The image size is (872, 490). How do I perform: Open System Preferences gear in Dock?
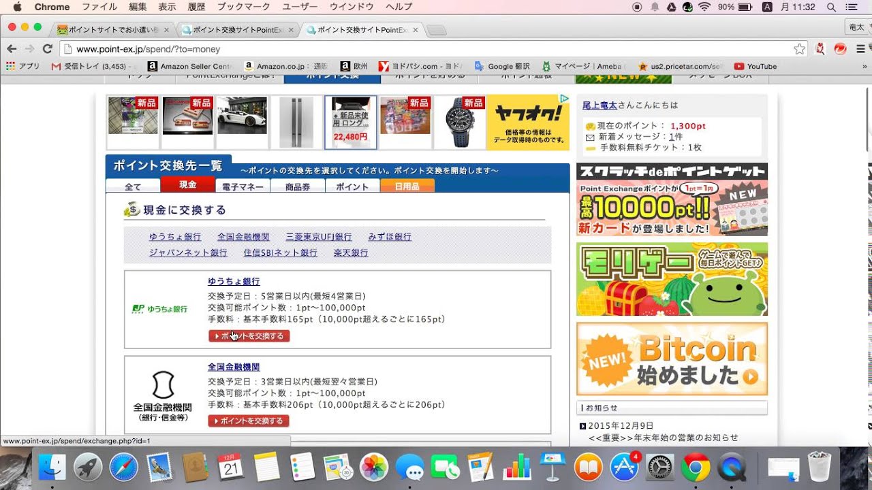coord(659,467)
